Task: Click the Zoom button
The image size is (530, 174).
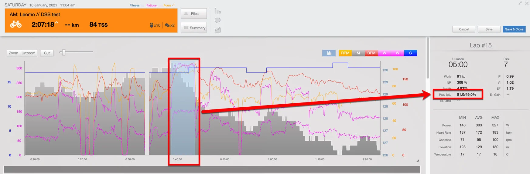Action: tap(13, 53)
